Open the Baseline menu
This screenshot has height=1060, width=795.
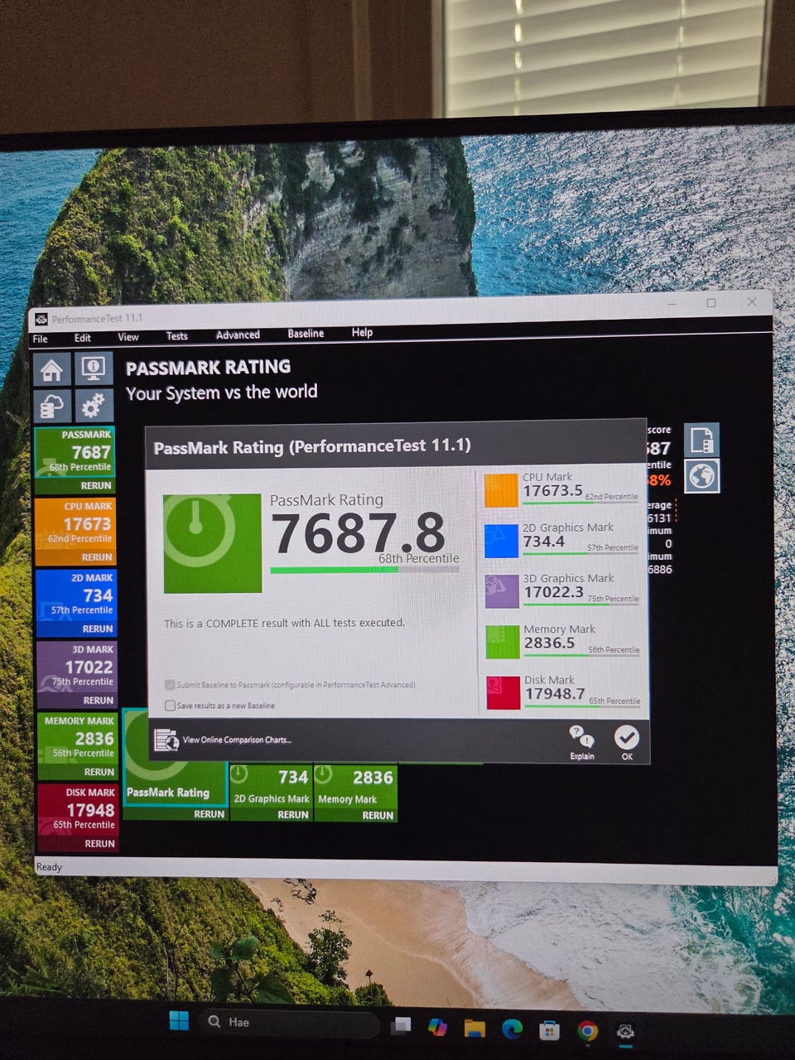[x=306, y=334]
